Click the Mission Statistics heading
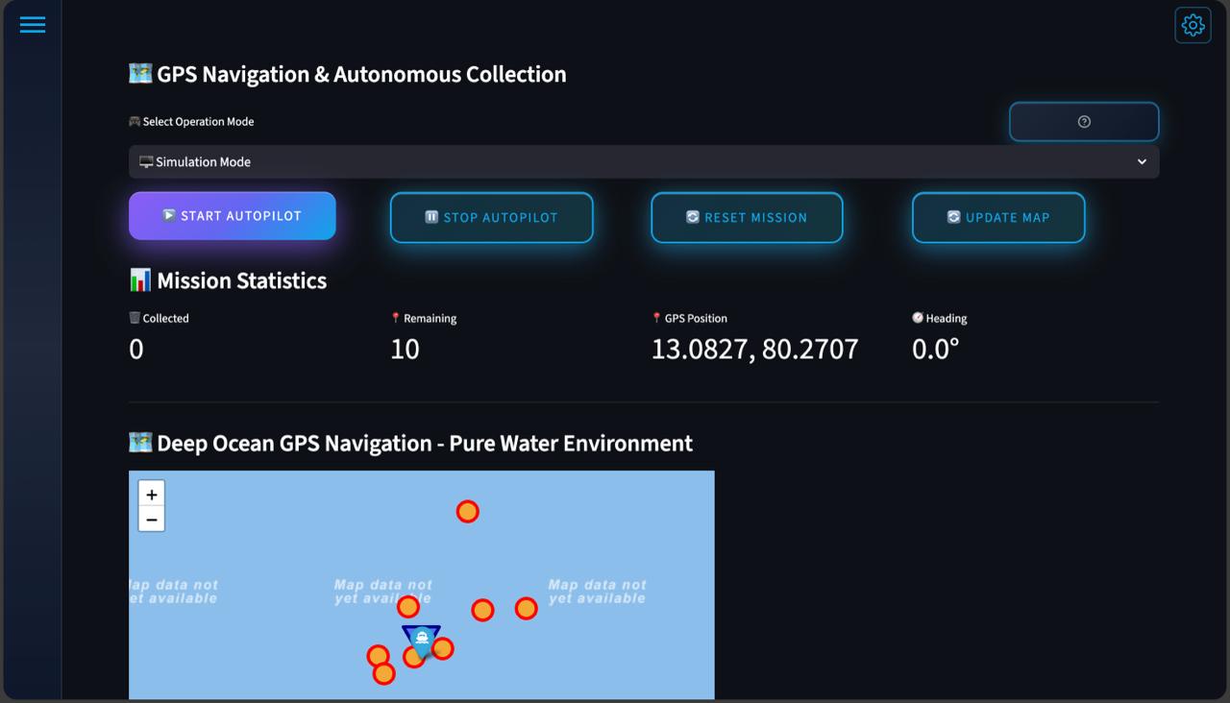The image size is (1230, 703). coord(228,280)
